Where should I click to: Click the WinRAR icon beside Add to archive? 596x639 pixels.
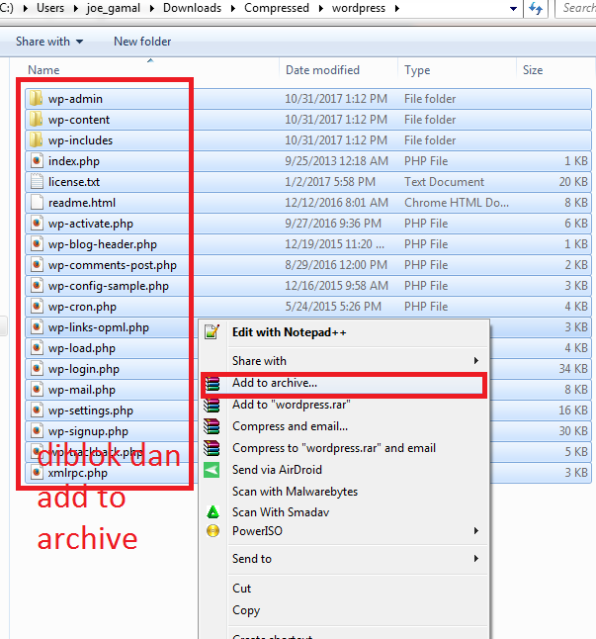click(211, 383)
